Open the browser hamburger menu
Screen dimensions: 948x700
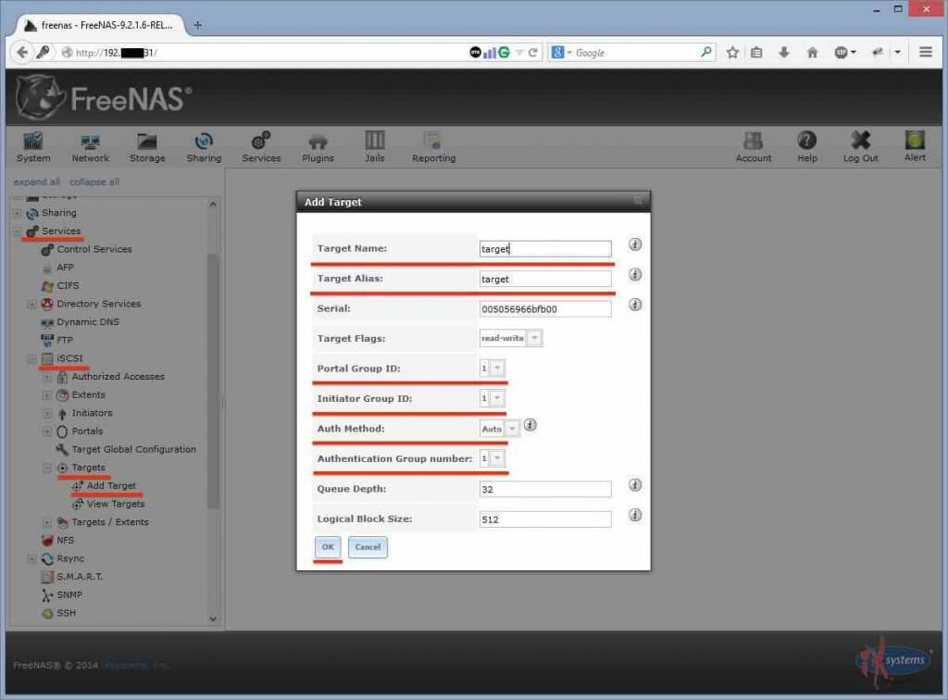pyautogui.click(x=925, y=53)
